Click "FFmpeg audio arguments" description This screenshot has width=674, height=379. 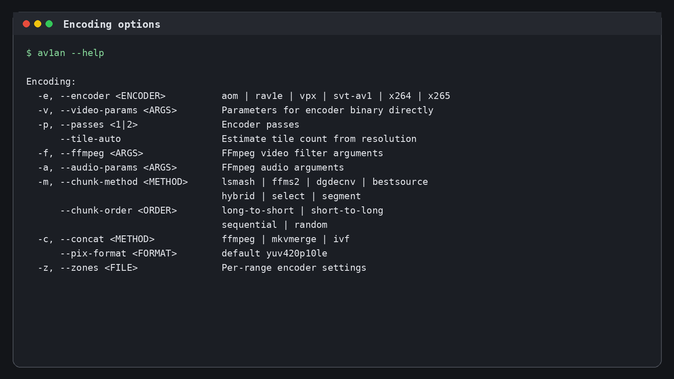(283, 168)
